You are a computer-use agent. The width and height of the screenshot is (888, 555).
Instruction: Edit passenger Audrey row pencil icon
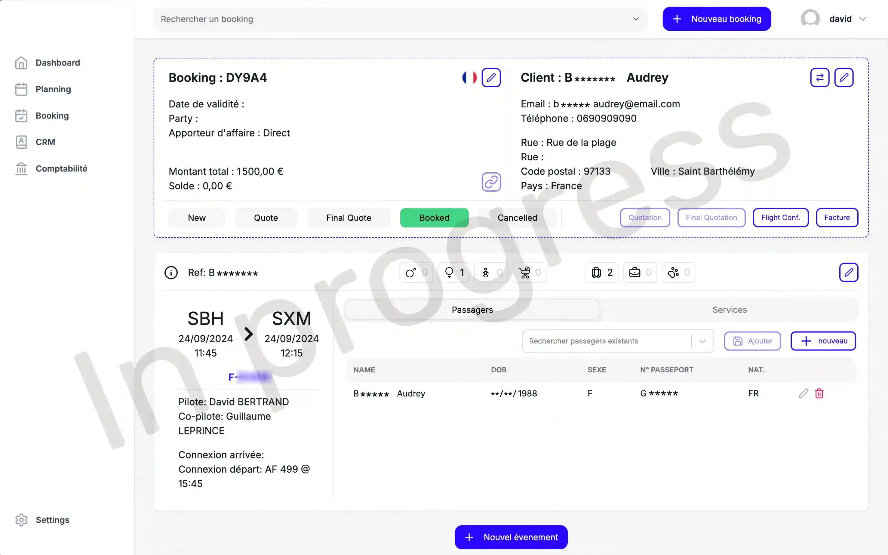803,393
